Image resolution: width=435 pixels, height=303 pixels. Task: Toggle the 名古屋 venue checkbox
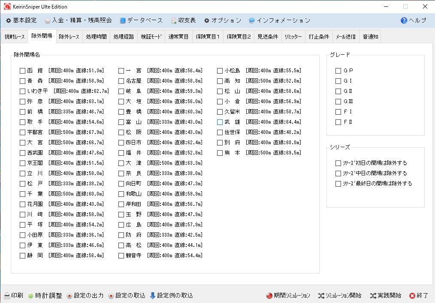[x=121, y=81]
